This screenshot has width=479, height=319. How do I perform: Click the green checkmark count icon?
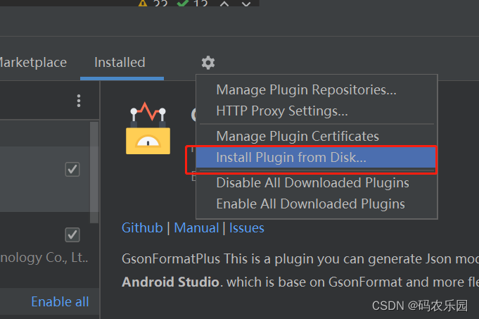pyautogui.click(x=183, y=3)
